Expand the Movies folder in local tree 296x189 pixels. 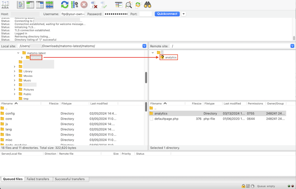(x=14, y=76)
